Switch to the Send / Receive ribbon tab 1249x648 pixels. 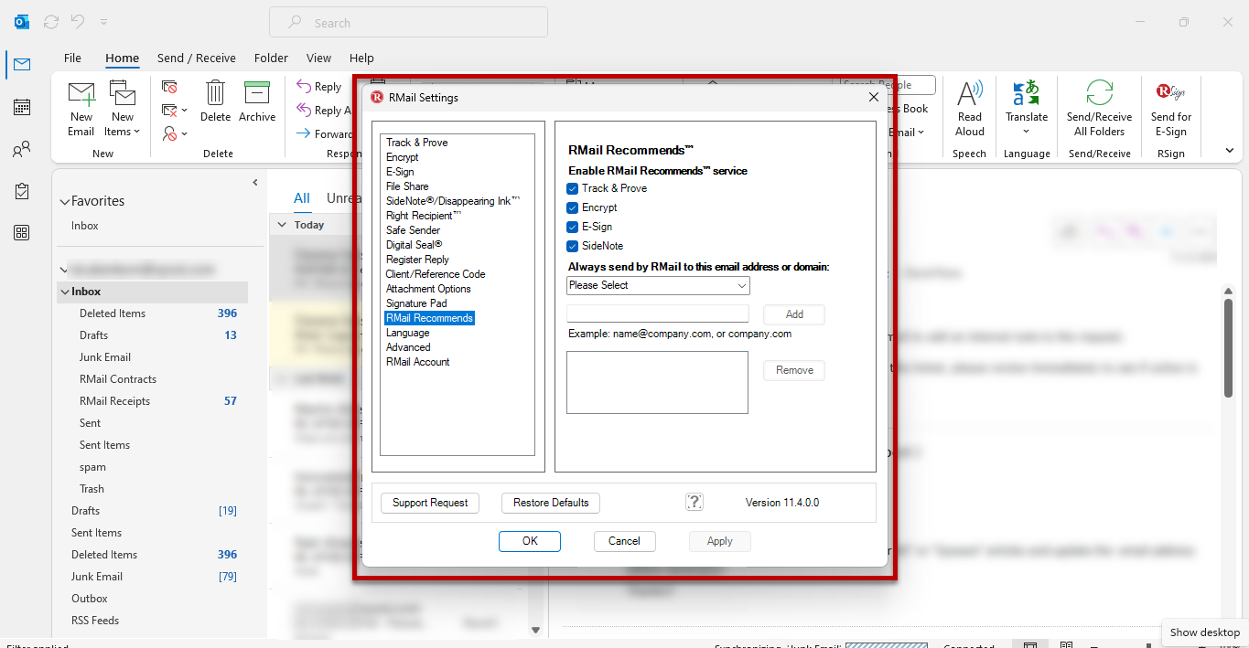[196, 57]
